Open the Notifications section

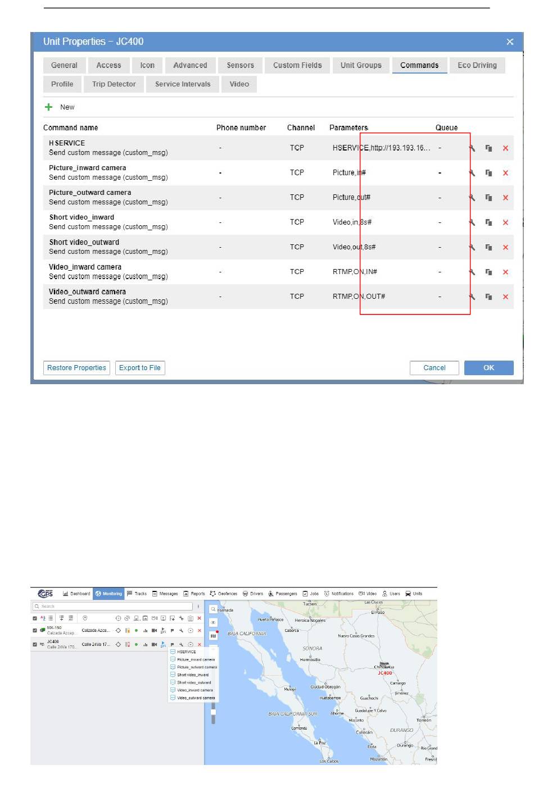339,594
